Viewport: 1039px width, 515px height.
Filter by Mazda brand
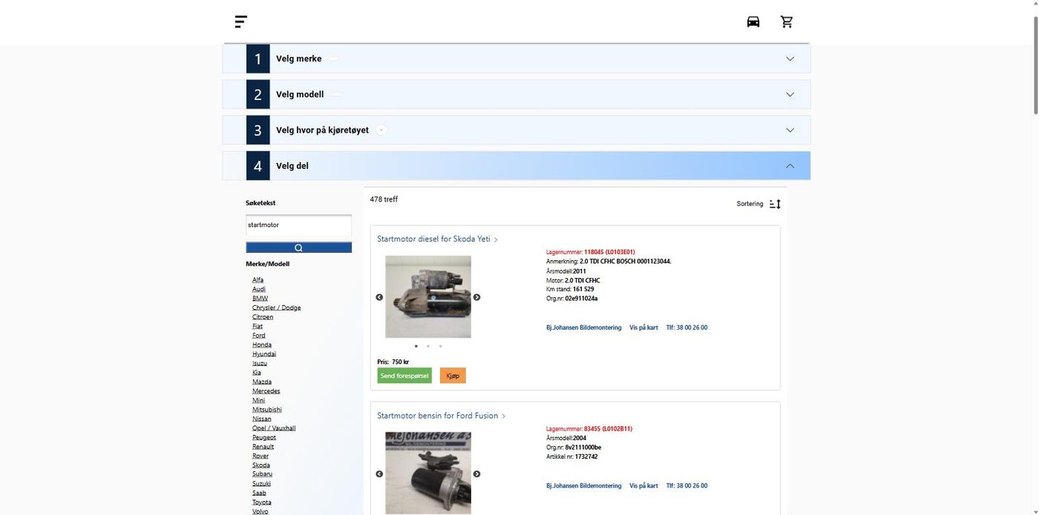[261, 382]
